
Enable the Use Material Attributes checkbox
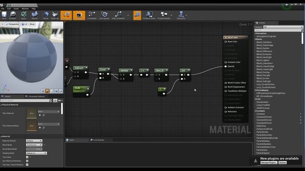pos(27,161)
